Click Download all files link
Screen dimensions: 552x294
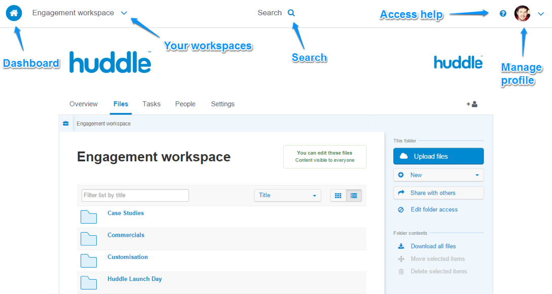433,246
